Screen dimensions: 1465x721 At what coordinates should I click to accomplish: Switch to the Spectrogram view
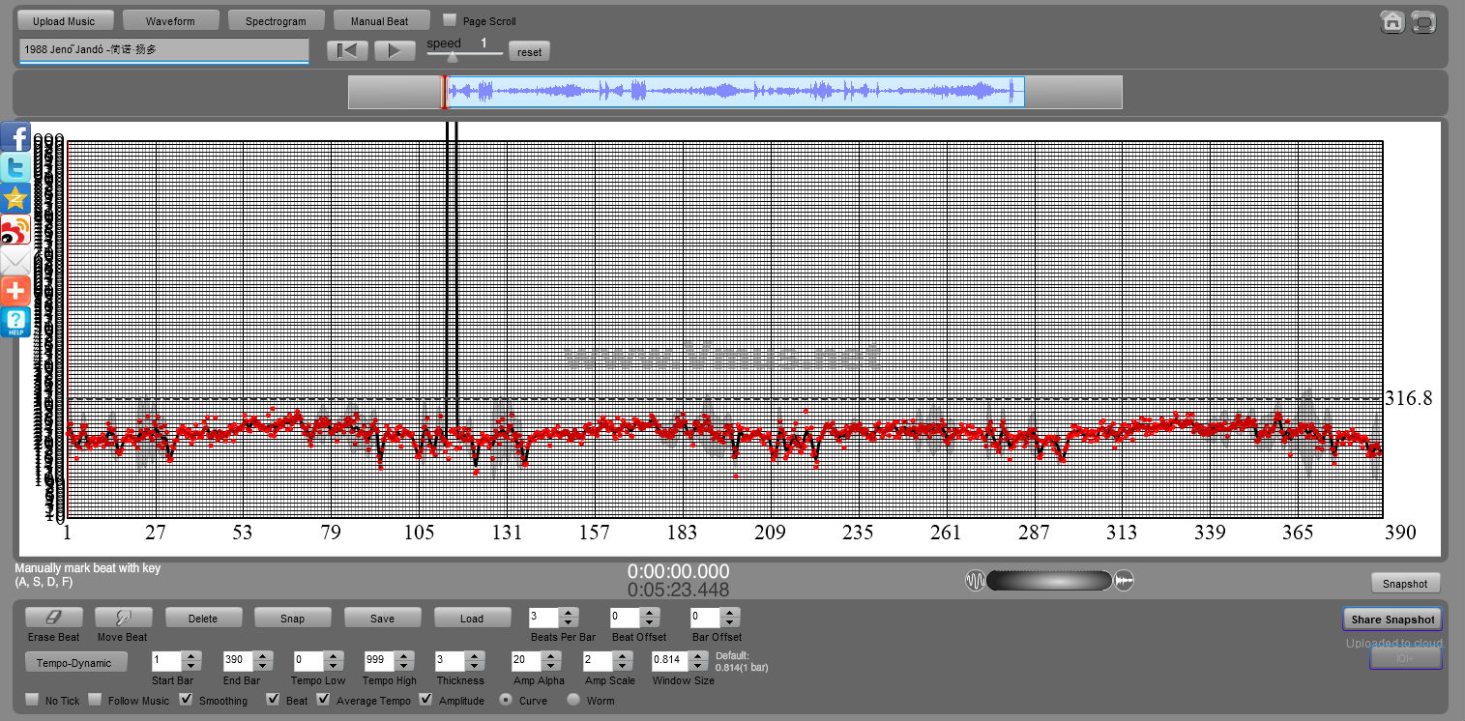click(276, 20)
